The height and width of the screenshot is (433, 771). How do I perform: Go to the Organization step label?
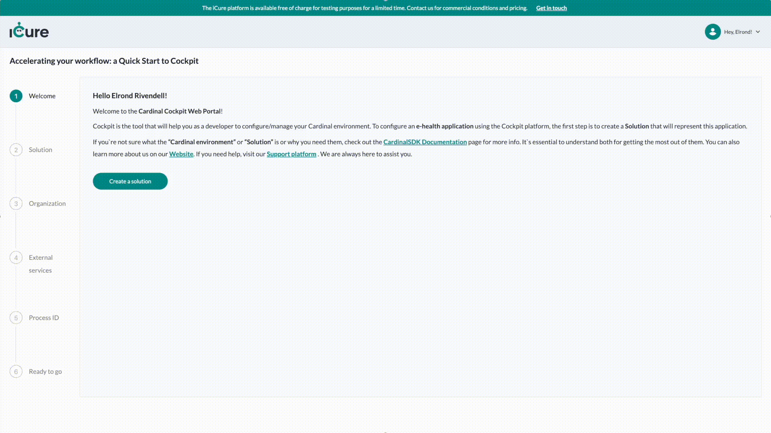(47, 203)
